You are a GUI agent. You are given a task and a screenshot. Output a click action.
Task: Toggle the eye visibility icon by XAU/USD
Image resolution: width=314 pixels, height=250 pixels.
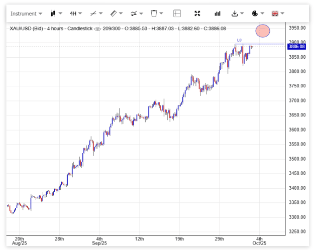[x=97, y=29]
